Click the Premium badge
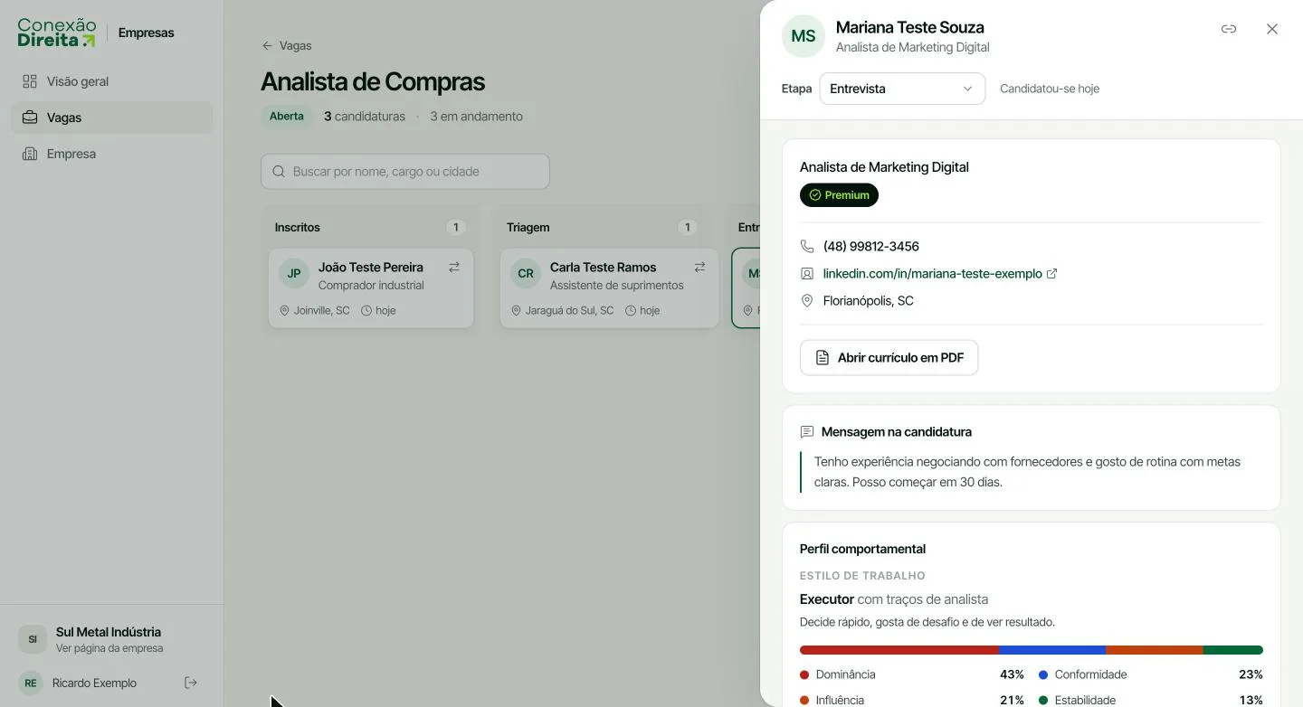The width and height of the screenshot is (1303, 707). pos(839,195)
